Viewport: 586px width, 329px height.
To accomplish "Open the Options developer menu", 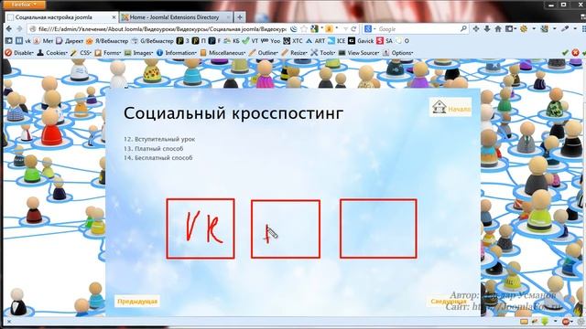I will click(x=397, y=53).
